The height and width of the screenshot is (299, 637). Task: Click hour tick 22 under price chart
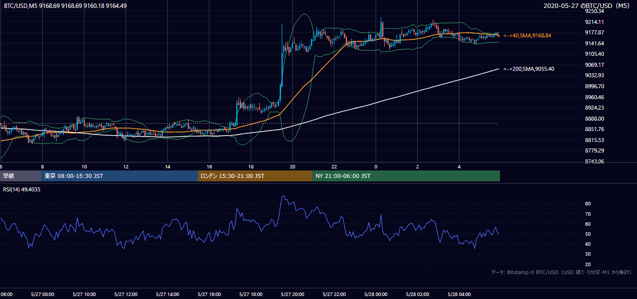[x=334, y=166]
